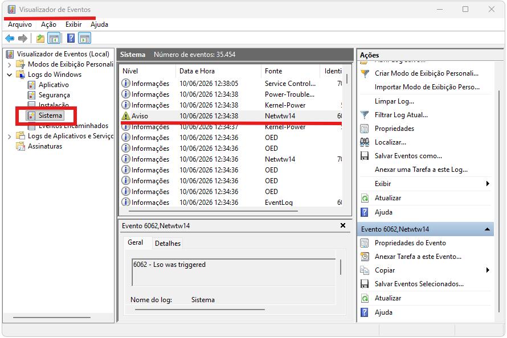Switch to the Detalhes tab

pos(167,244)
